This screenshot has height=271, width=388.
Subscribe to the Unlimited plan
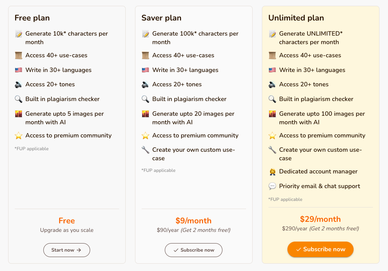[320, 249]
